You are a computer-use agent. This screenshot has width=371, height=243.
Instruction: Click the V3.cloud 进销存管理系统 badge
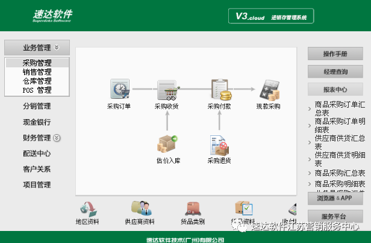point(271,16)
